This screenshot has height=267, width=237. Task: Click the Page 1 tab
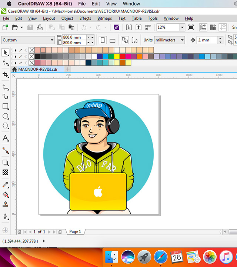point(75,231)
